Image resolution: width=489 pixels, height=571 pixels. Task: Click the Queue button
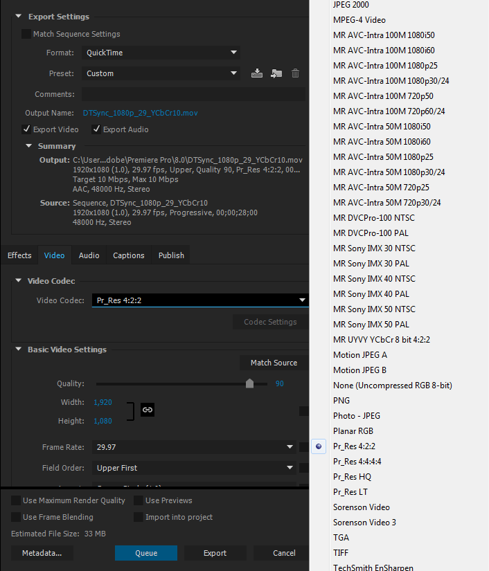(x=146, y=553)
